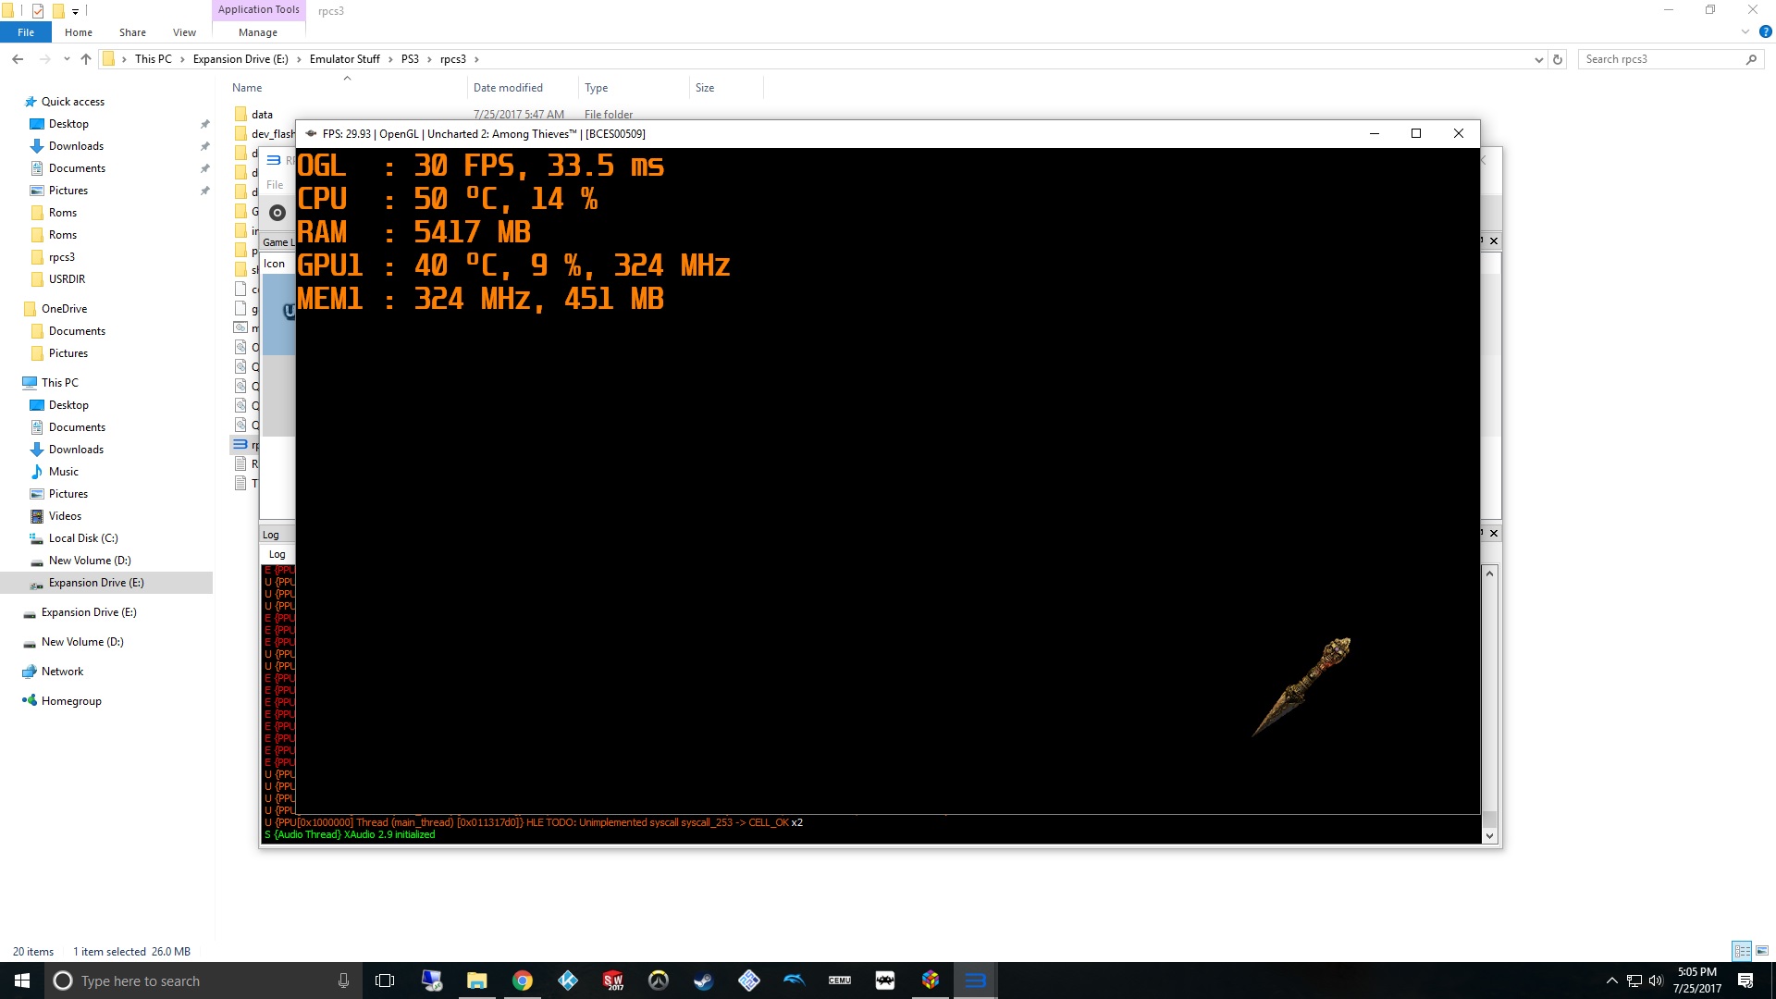Screen dimensions: 1776x999
Task: Sort files by Type column
Action: pyautogui.click(x=596, y=88)
